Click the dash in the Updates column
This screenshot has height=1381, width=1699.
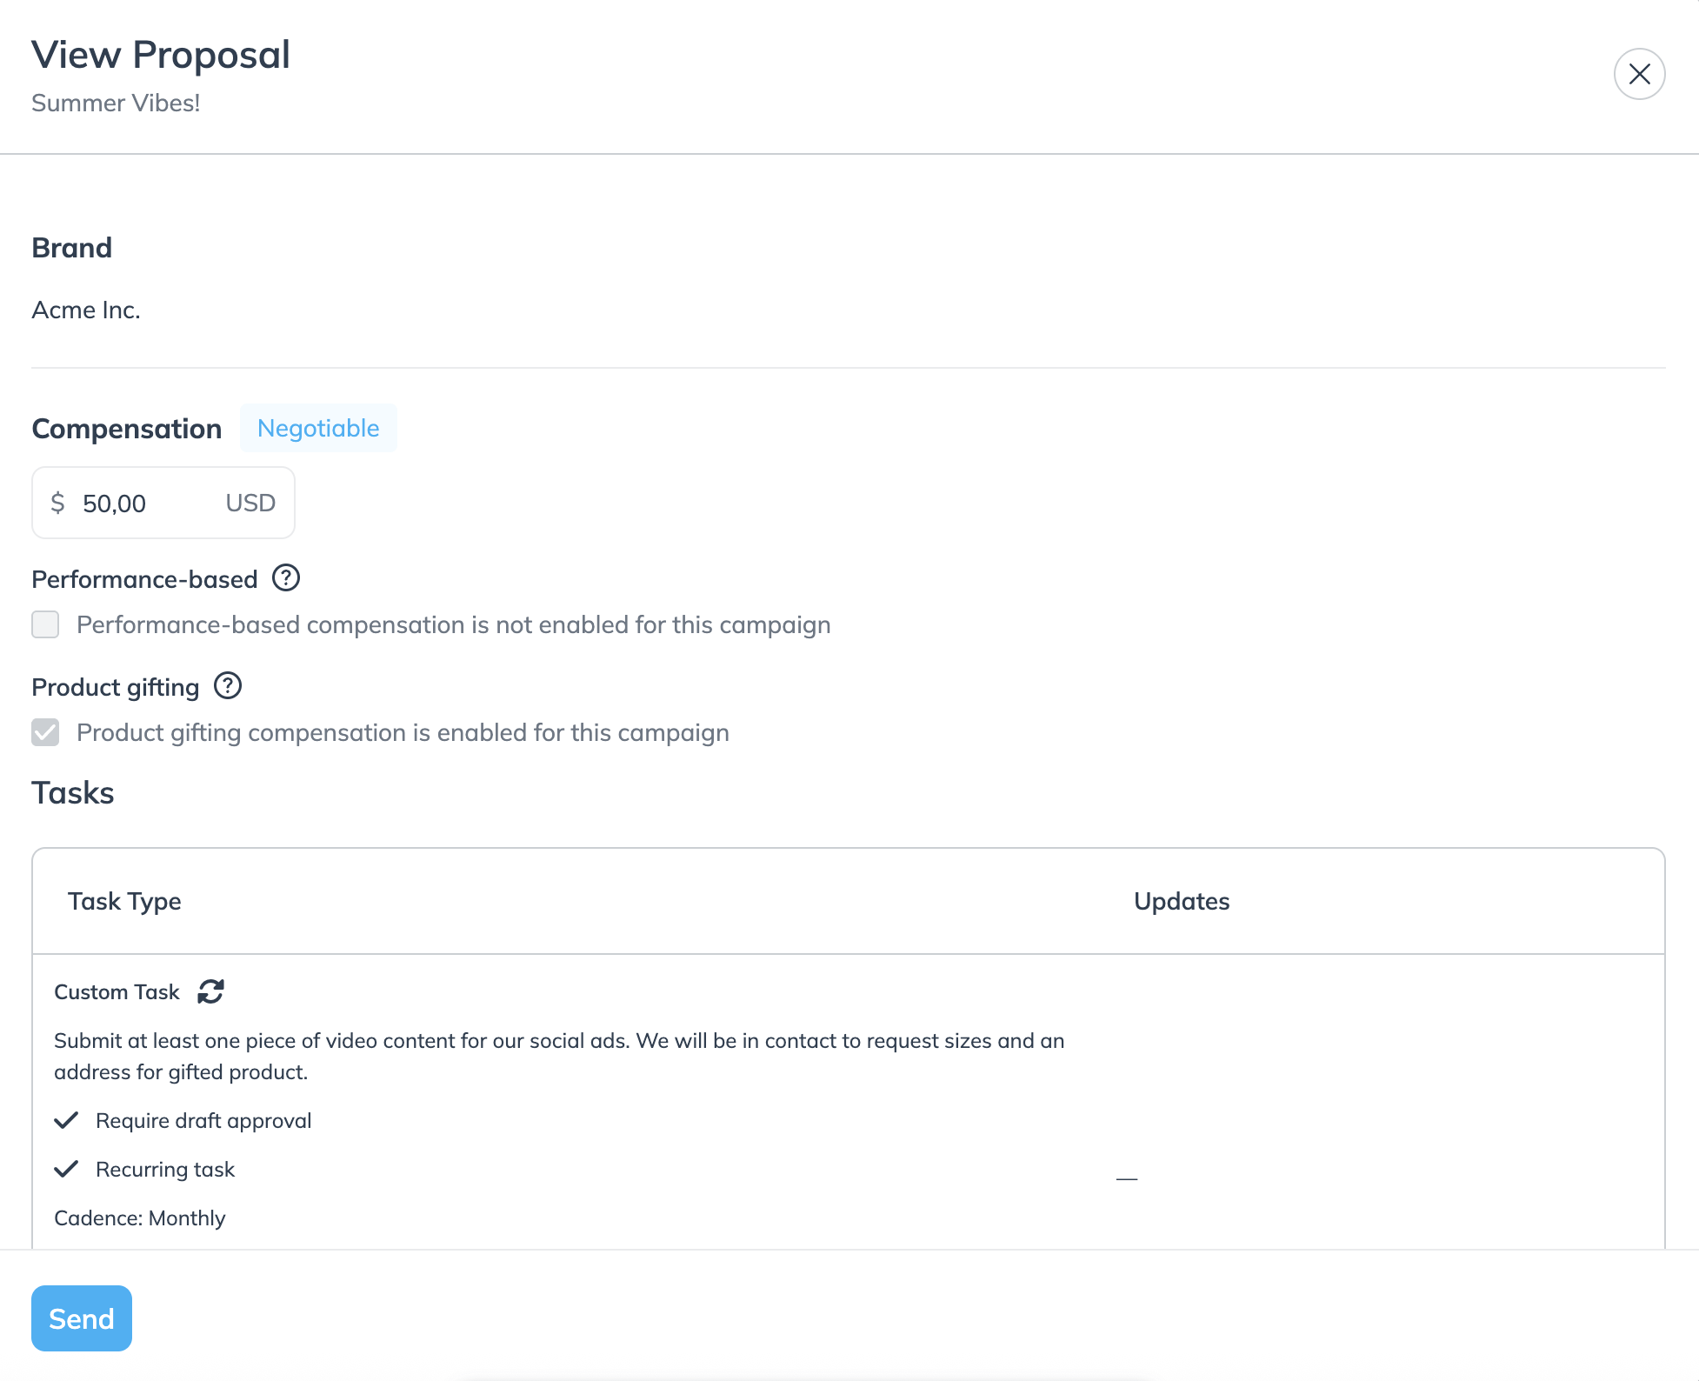click(x=1127, y=1178)
